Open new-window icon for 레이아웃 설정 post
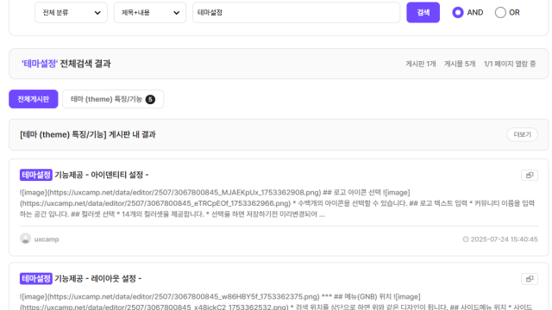Screen dimensions: 552x310 tap(530, 279)
